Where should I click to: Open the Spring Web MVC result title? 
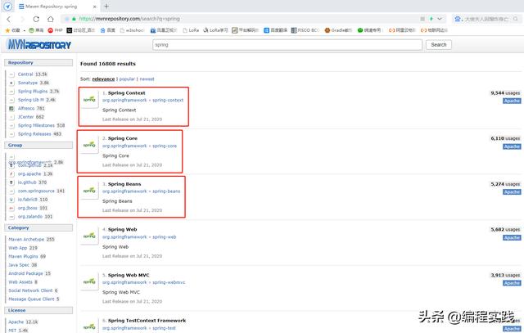(129, 275)
